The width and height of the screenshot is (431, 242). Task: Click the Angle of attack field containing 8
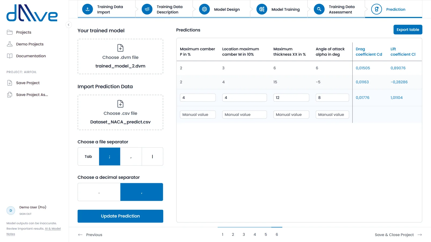(332, 98)
